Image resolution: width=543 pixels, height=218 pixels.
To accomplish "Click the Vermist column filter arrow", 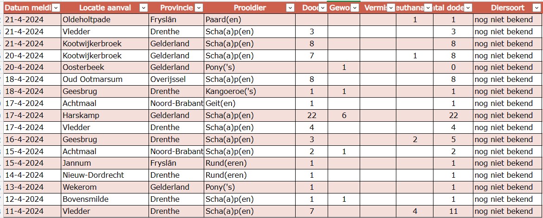I will click(x=391, y=8).
